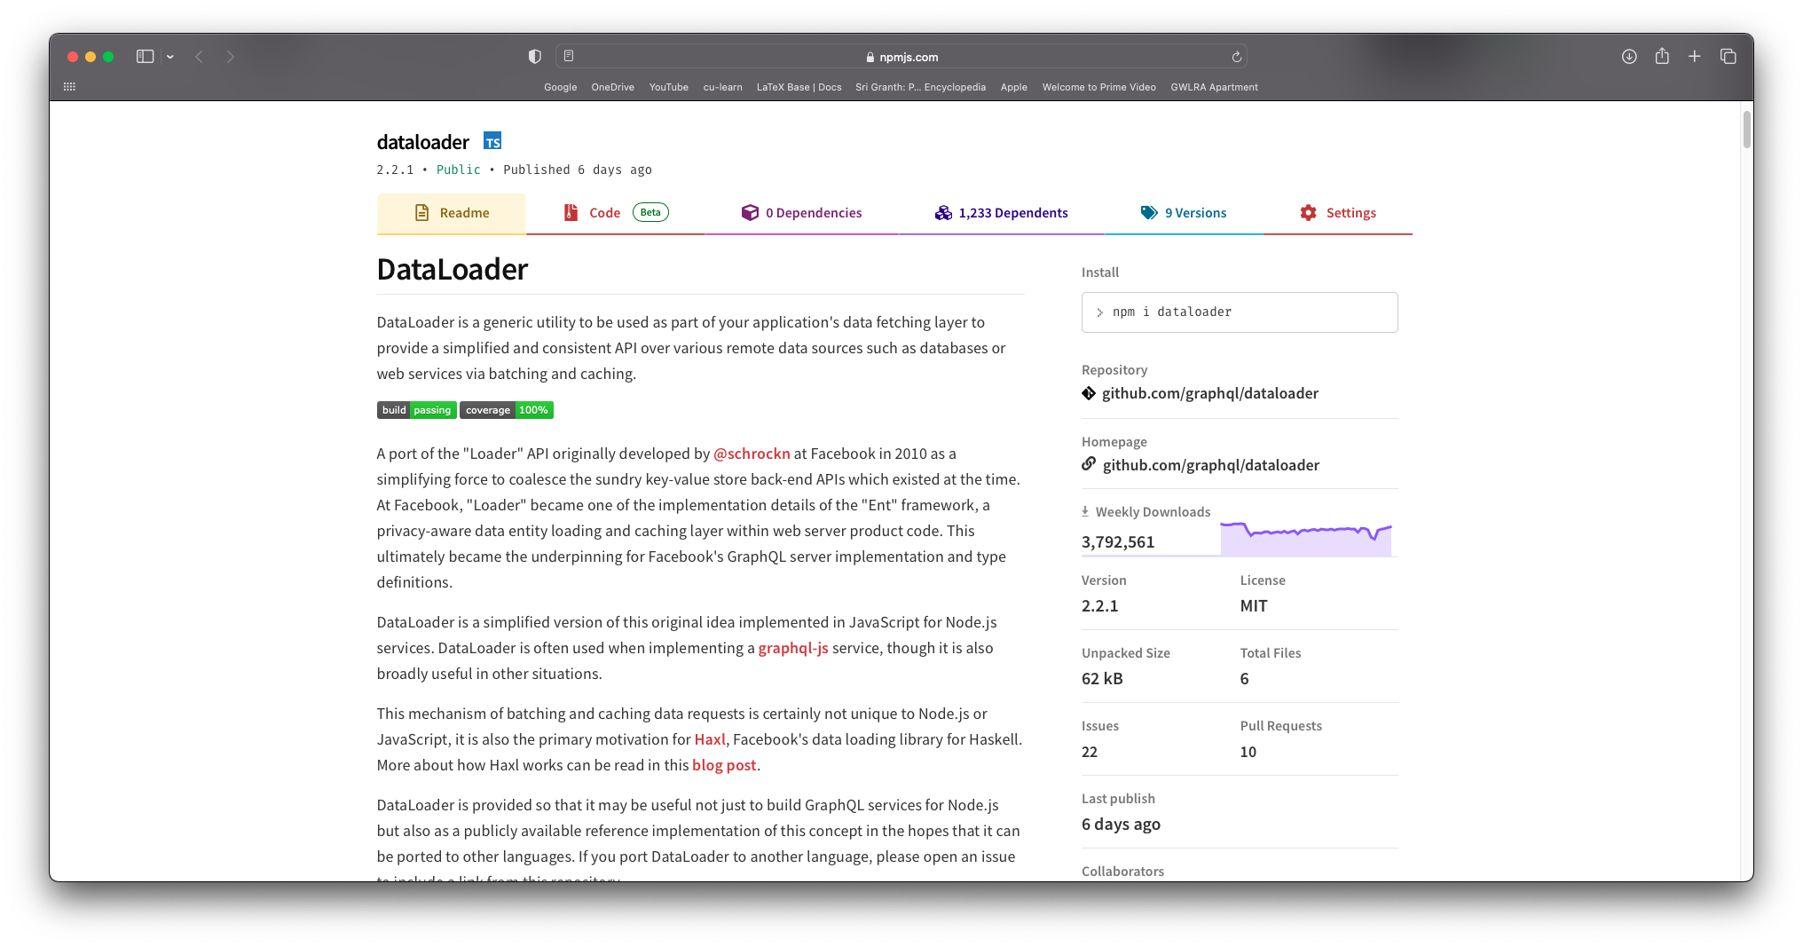Open the Apple bookmark
Screen dimensions: 1803x947
[x=1013, y=87]
